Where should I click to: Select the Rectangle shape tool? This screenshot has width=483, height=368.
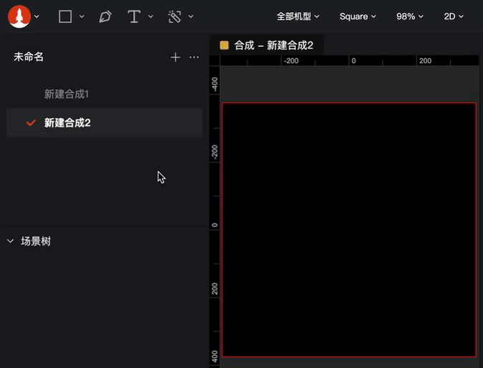(x=65, y=16)
